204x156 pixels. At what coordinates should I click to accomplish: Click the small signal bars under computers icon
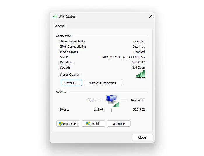[116, 105]
